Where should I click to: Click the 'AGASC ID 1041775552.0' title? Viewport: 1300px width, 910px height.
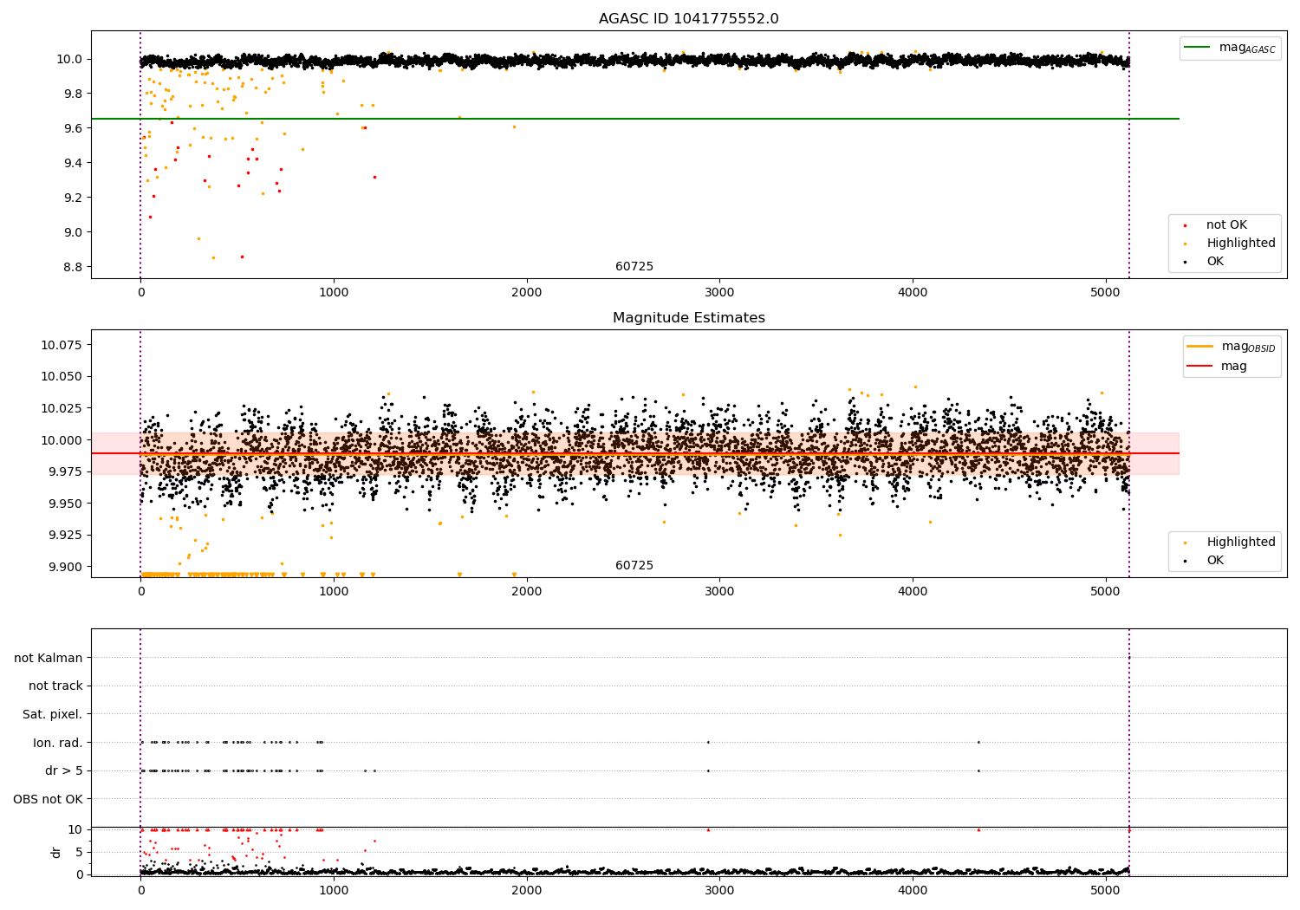(x=688, y=19)
